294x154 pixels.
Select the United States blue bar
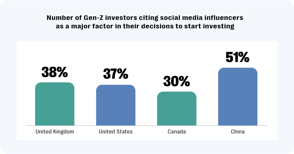pyautogui.click(x=116, y=105)
